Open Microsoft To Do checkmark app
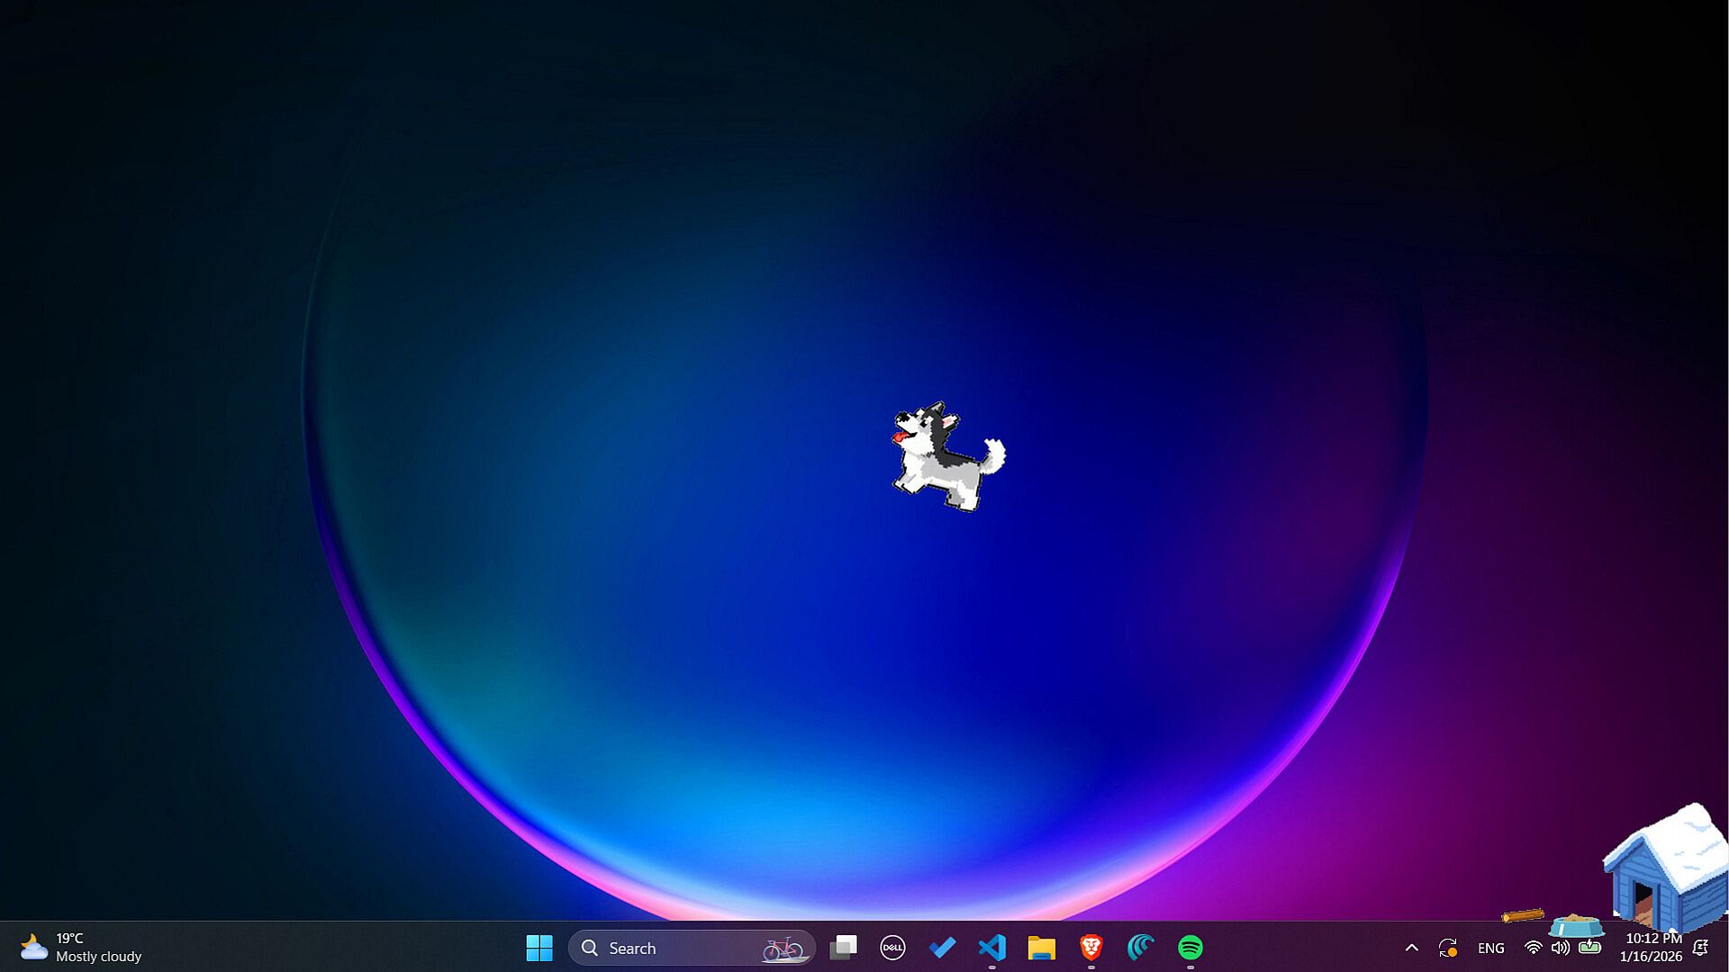This screenshot has height=972, width=1729. tap(942, 948)
